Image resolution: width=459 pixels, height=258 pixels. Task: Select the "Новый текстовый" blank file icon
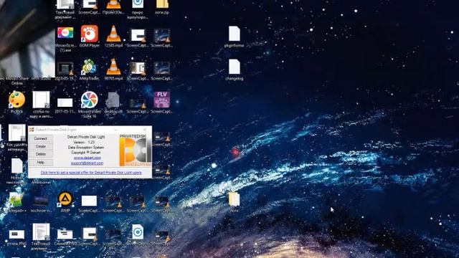pyautogui.click(x=16, y=171)
